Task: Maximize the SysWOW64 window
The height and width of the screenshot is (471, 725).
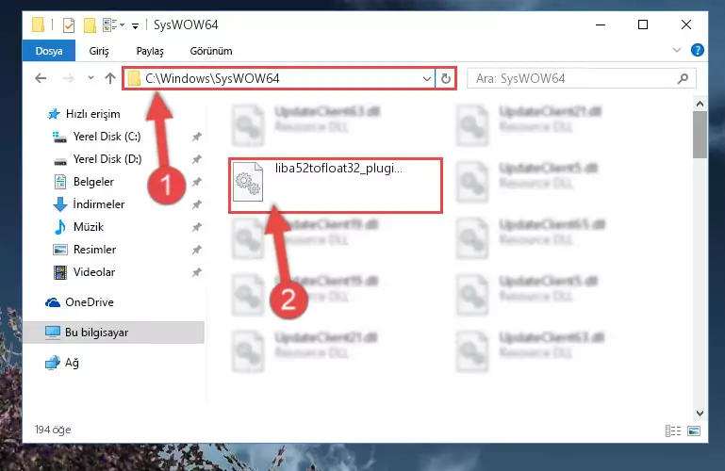Action: point(643,24)
